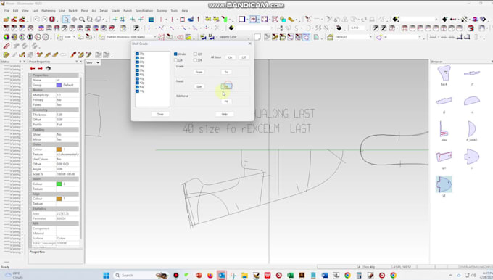The height and width of the screenshot is (280, 493).
Task: Click the blue grid table icon
Action: (152, 20)
